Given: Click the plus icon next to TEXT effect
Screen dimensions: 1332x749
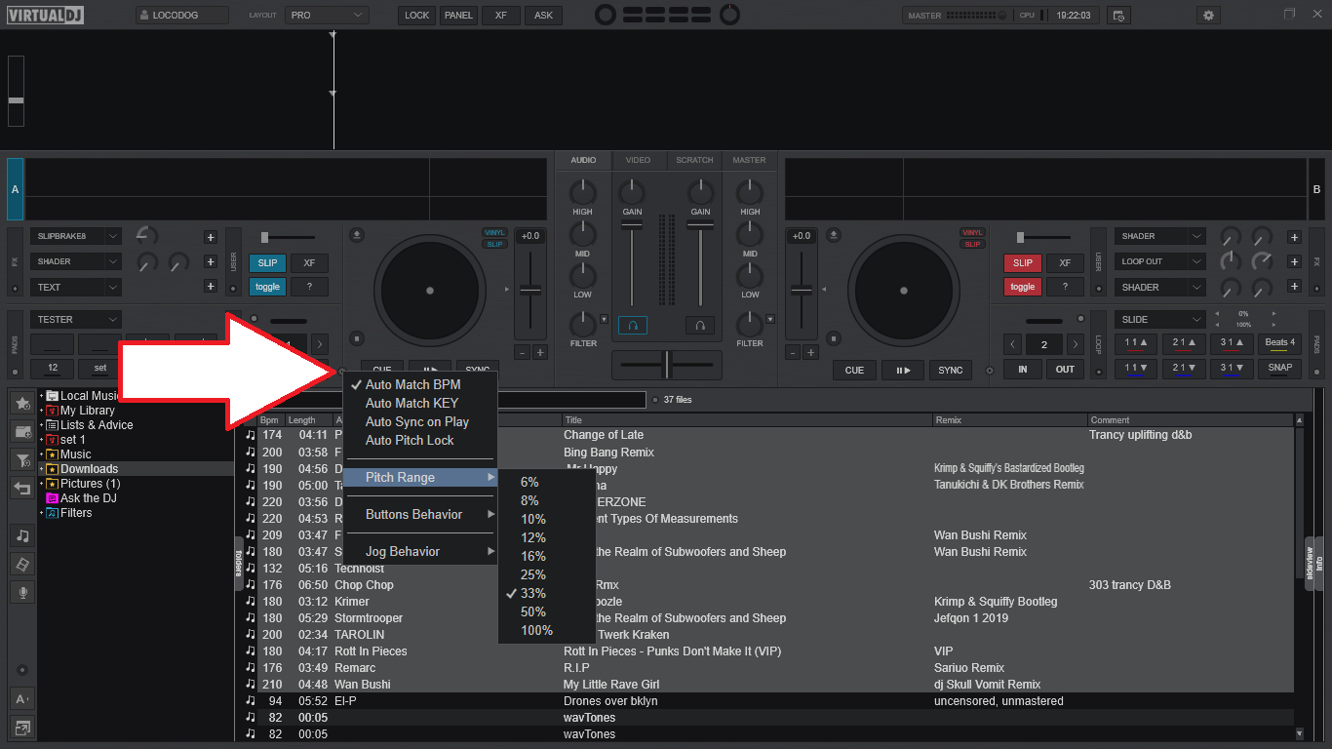Looking at the screenshot, I should click(x=210, y=287).
